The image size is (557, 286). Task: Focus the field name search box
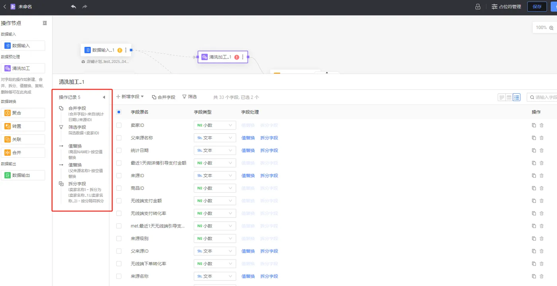pyautogui.click(x=542, y=97)
